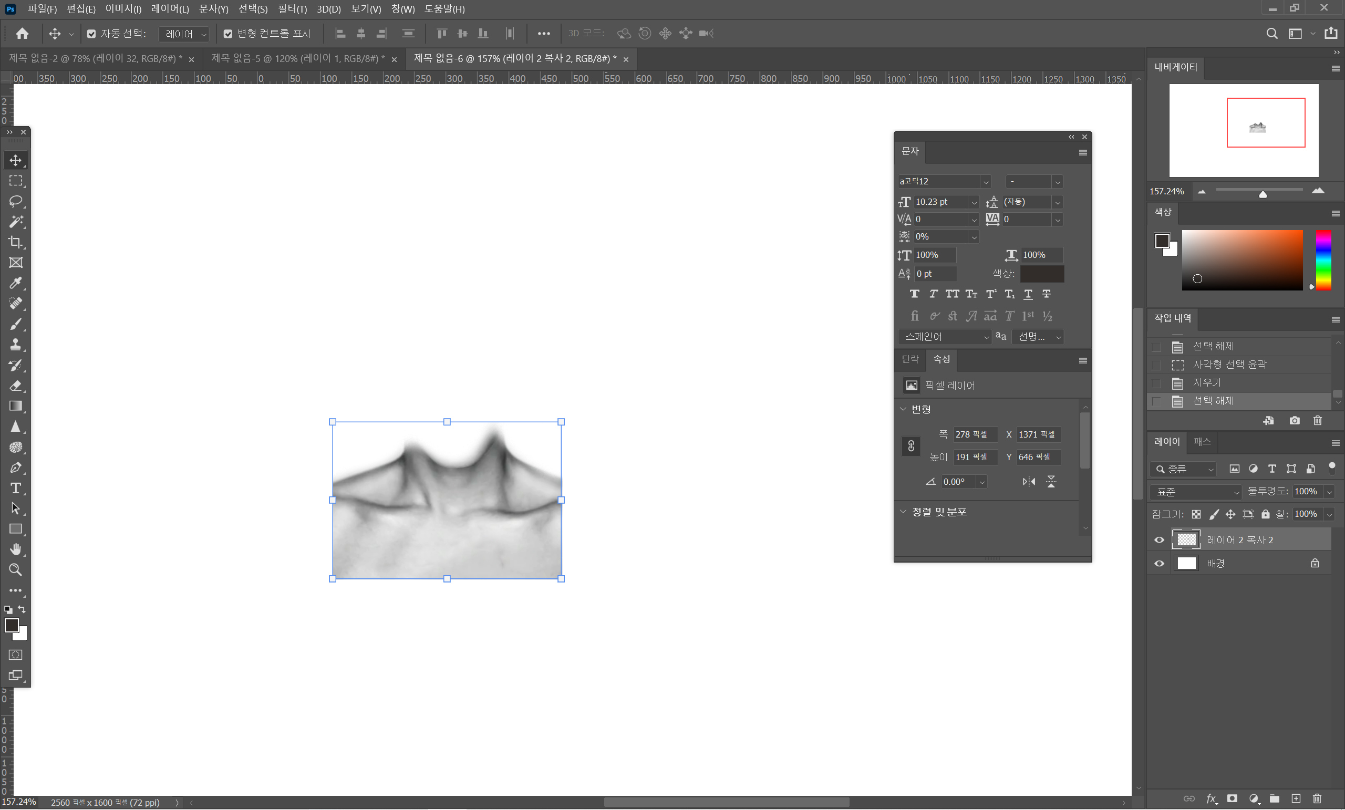Select the Eraser tool
Viewport: 1345px width, 810px height.
point(15,386)
